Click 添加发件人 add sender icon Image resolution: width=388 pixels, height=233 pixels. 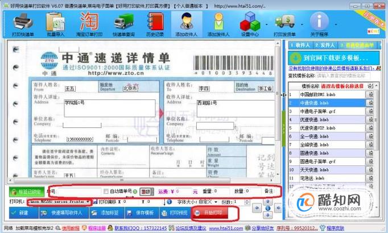[x=218, y=24]
